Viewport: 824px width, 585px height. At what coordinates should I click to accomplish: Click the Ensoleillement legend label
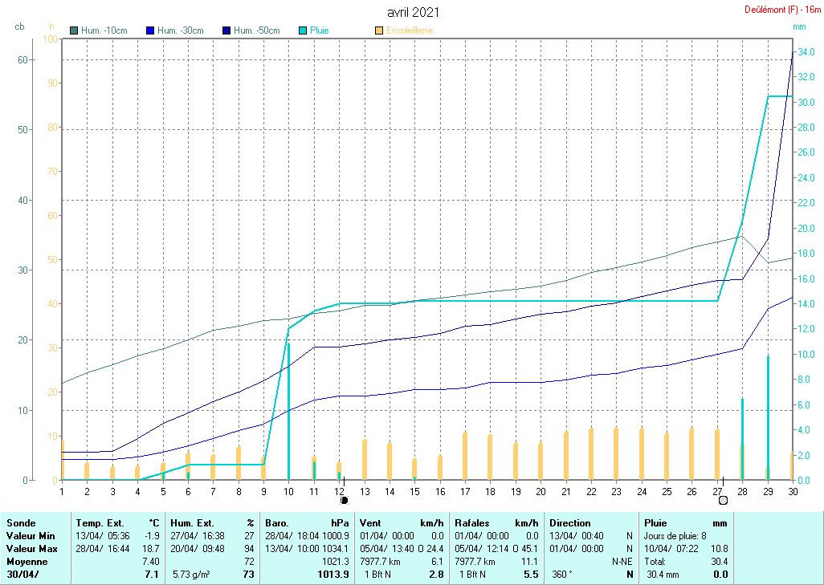coord(410,30)
